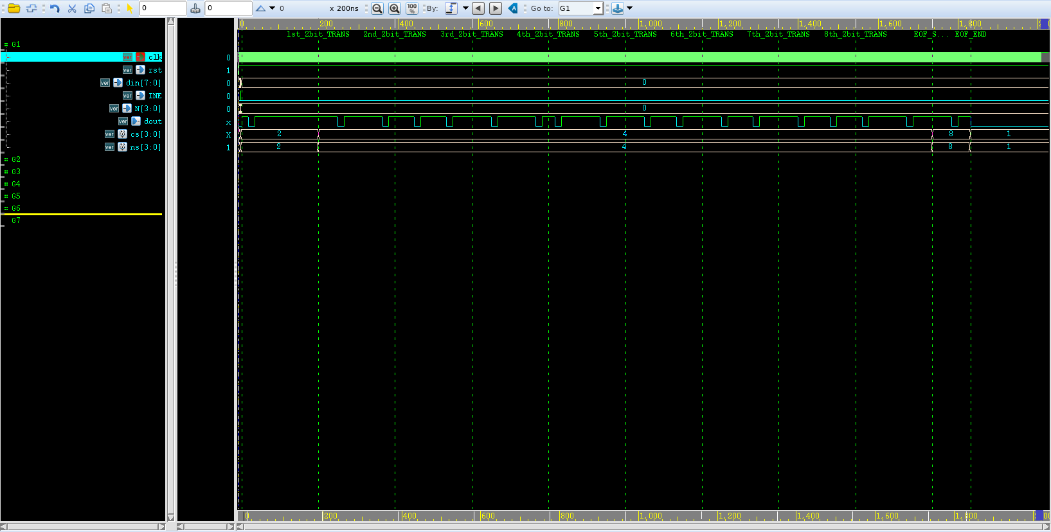Click the cut scissors icon
1051x532 pixels.
(x=72, y=8)
